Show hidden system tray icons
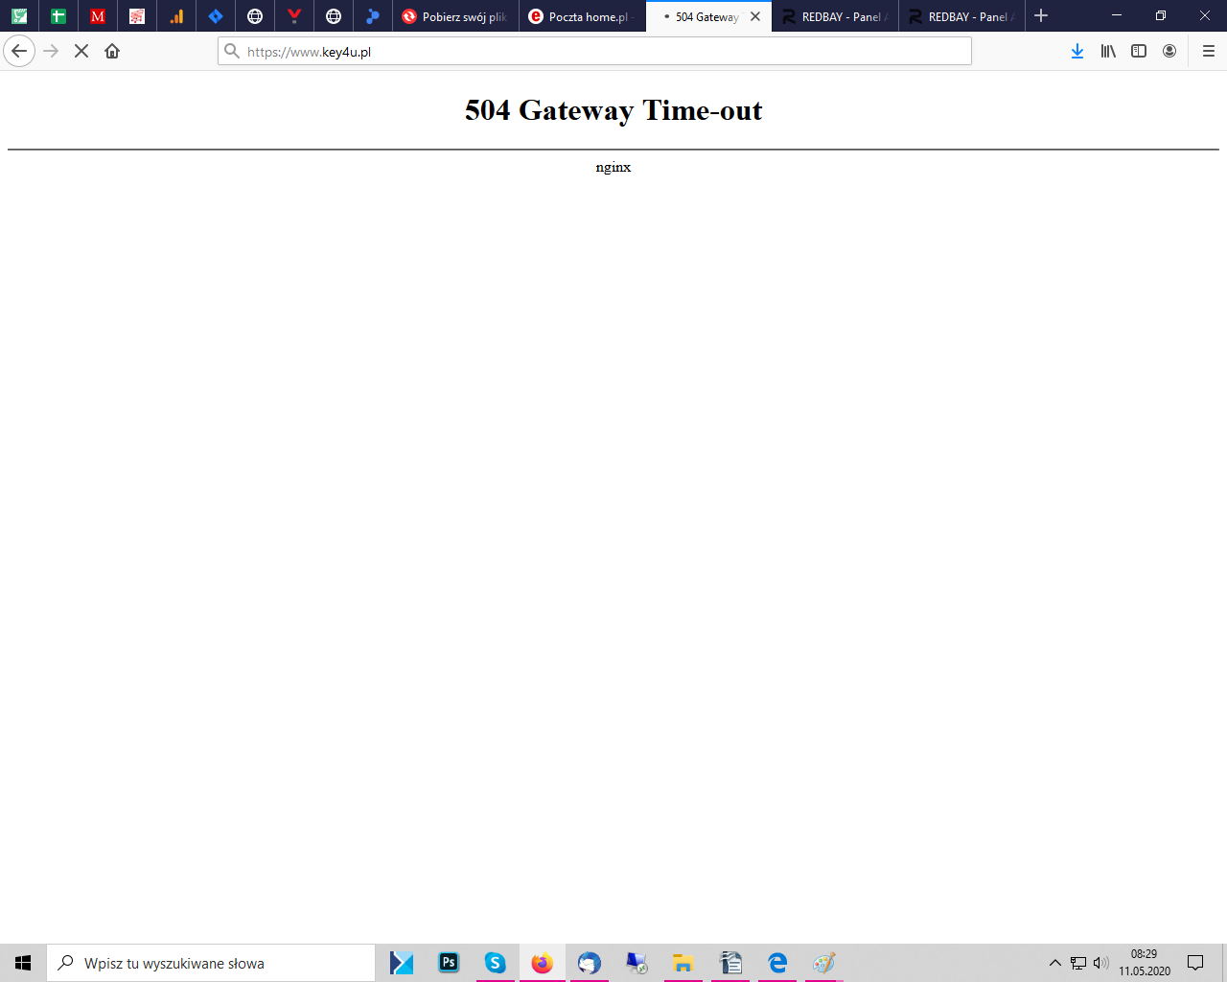The height and width of the screenshot is (982, 1227). [1055, 963]
